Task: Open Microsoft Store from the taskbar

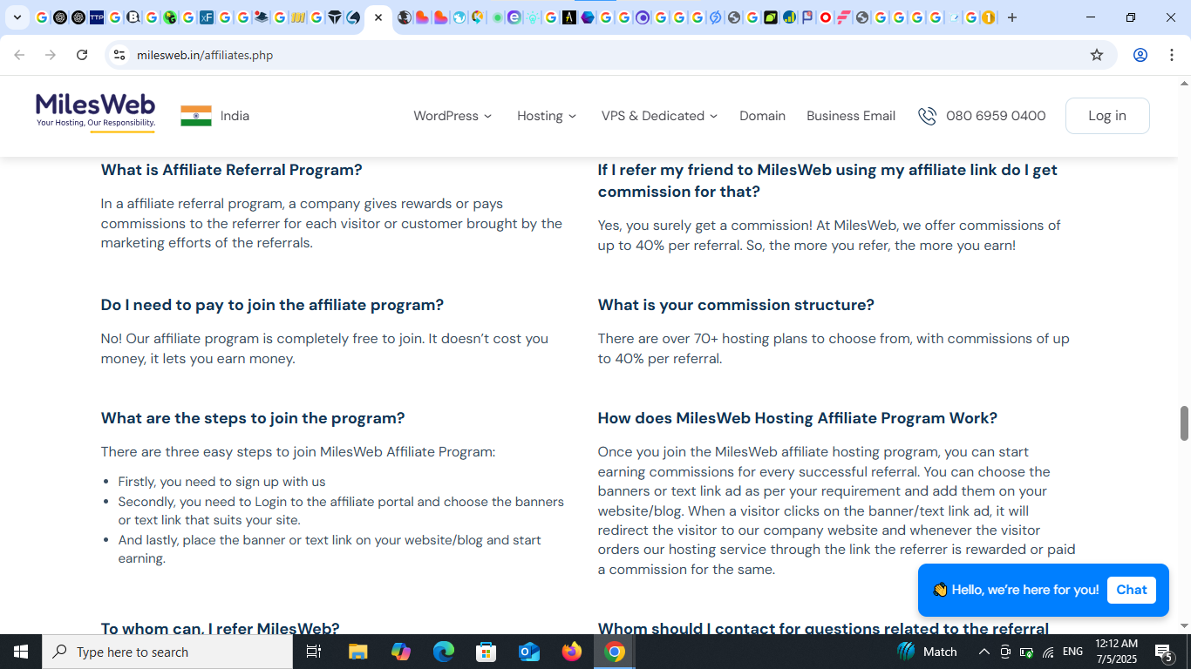Action: pos(487,652)
